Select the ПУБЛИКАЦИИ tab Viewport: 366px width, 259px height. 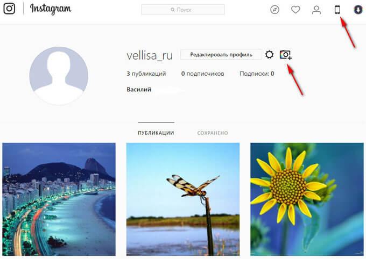pyautogui.click(x=156, y=133)
